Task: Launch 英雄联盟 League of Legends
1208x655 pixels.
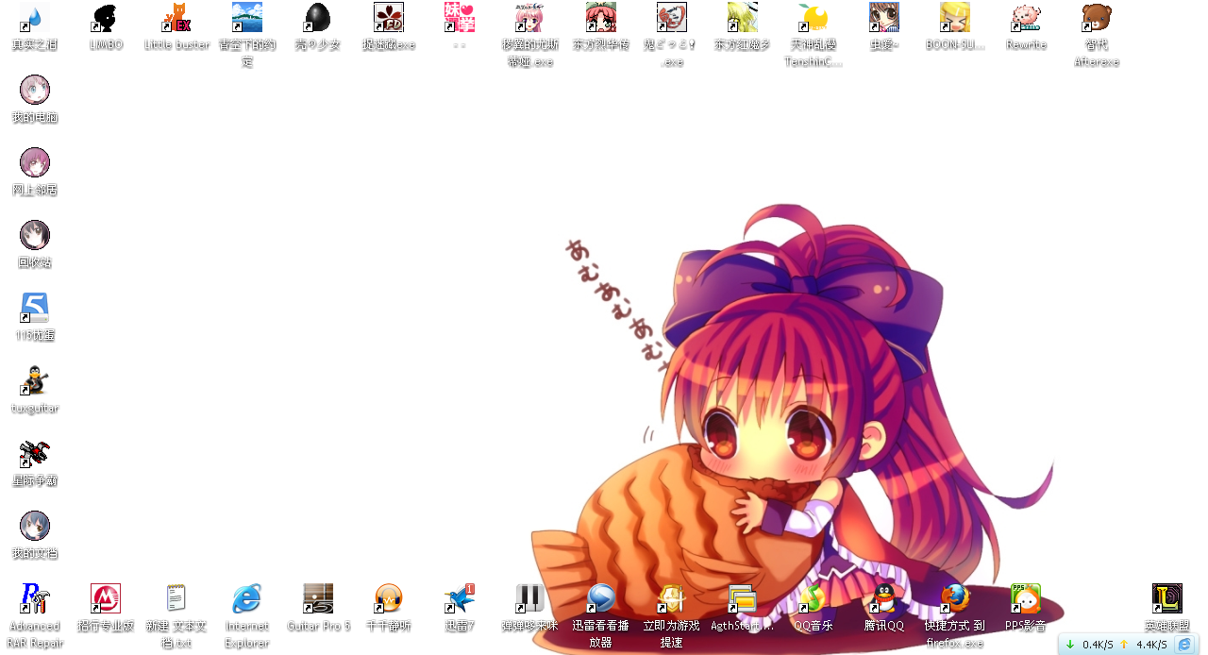Action: click(1167, 598)
